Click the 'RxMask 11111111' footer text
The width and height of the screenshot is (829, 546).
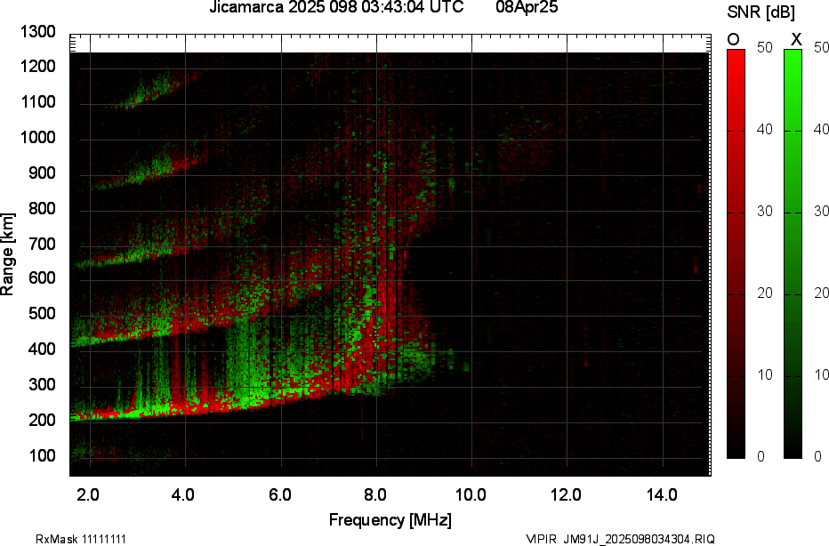click(x=81, y=539)
